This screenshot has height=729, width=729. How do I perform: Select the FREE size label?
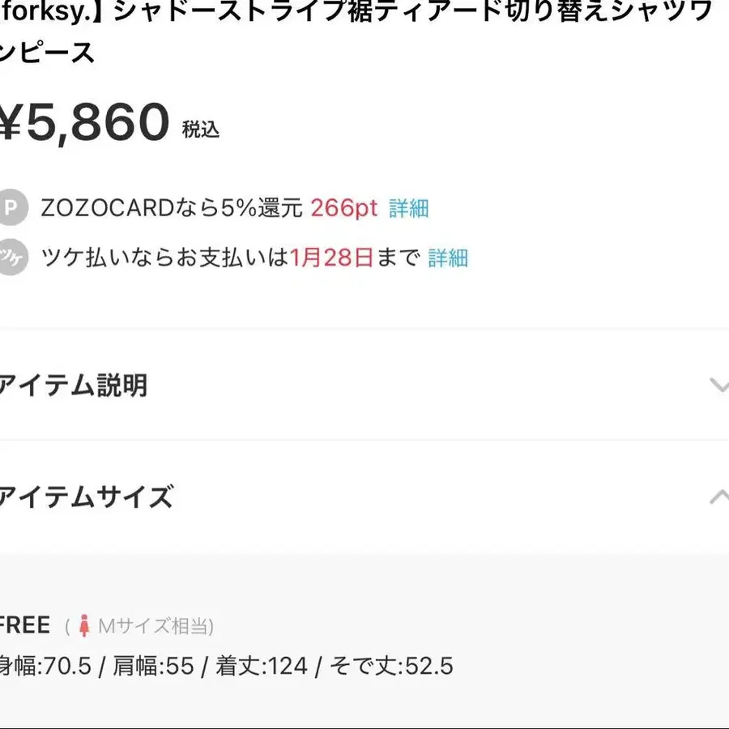pyautogui.click(x=24, y=626)
